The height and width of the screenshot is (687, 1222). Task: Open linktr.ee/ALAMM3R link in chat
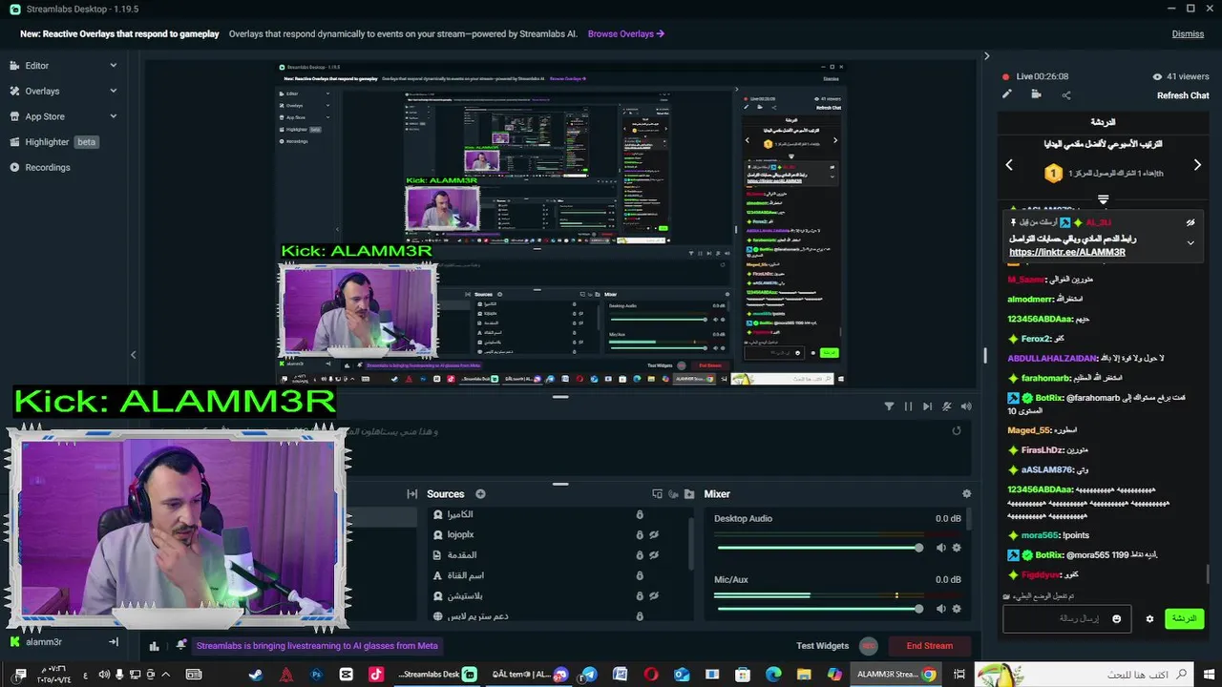click(x=1066, y=252)
